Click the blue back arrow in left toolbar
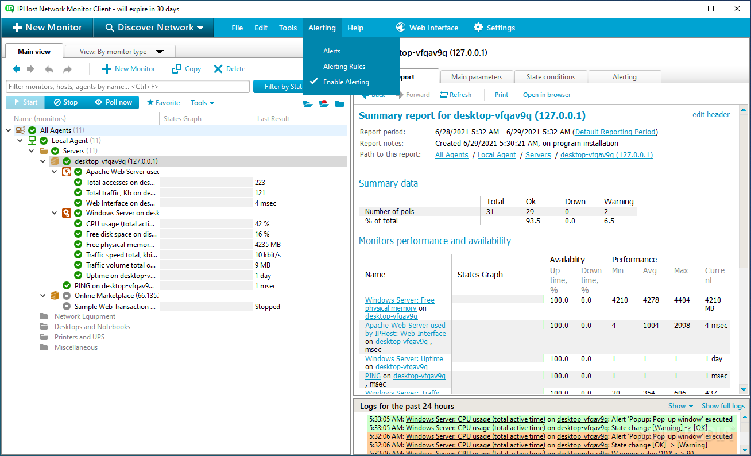Screen dimensions: 751x456 tap(17, 69)
